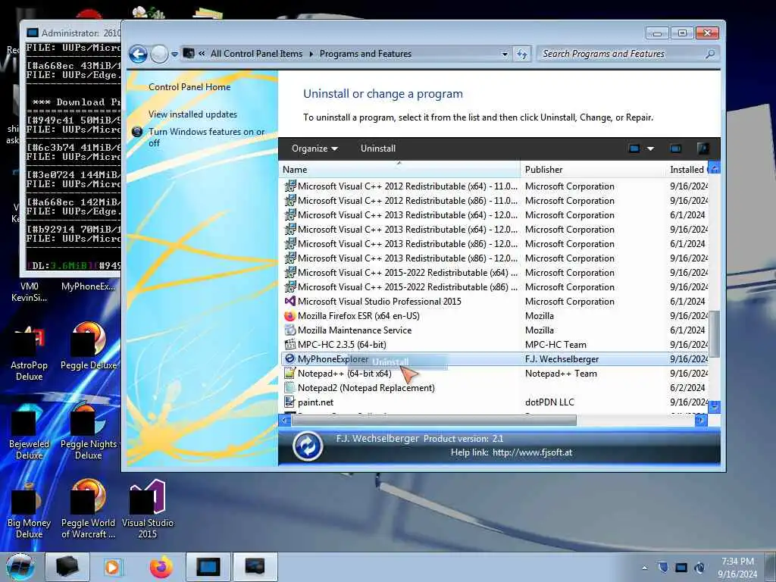Click MPC-HC Team publisher cell
Viewport: 776px width, 582px height.
point(555,345)
